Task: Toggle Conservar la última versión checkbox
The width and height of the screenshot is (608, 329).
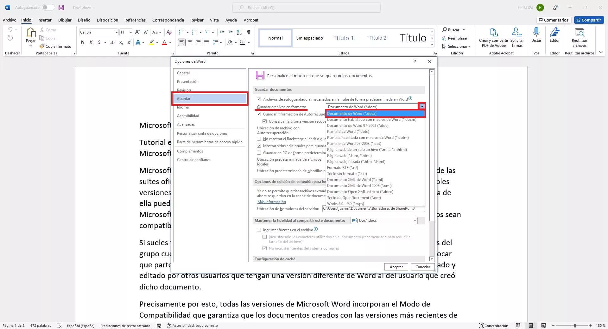Action: click(265, 121)
